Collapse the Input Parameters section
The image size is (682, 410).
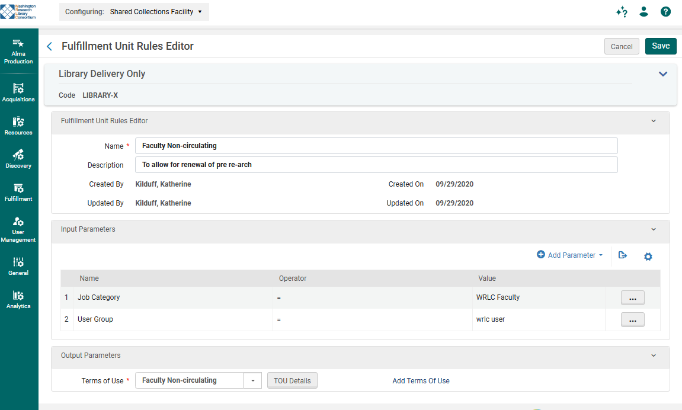coord(654,229)
